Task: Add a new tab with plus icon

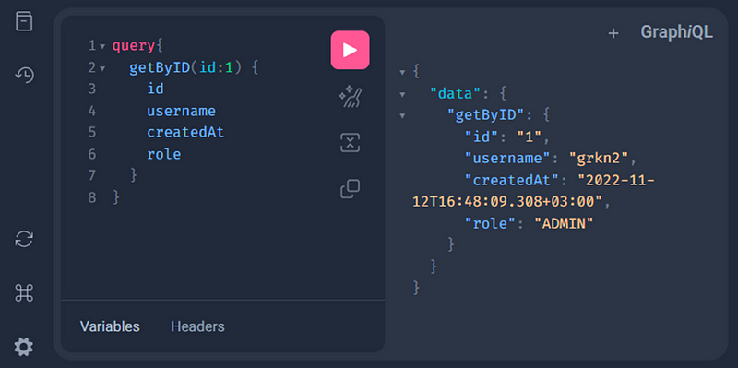Action: (613, 33)
